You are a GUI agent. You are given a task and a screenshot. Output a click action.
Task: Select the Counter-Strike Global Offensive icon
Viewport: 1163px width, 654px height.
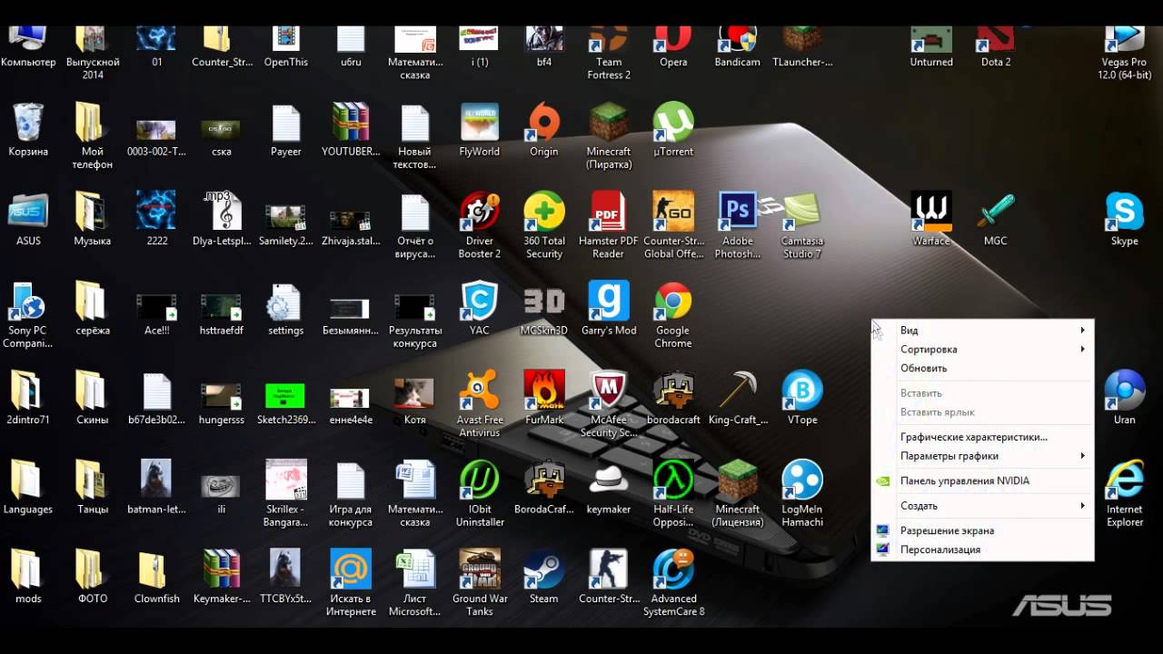[673, 224]
